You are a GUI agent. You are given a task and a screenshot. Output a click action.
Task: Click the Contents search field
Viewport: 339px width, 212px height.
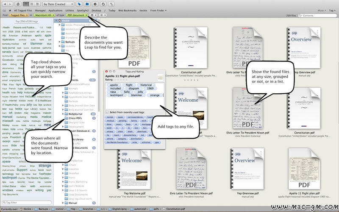click(x=317, y=16)
